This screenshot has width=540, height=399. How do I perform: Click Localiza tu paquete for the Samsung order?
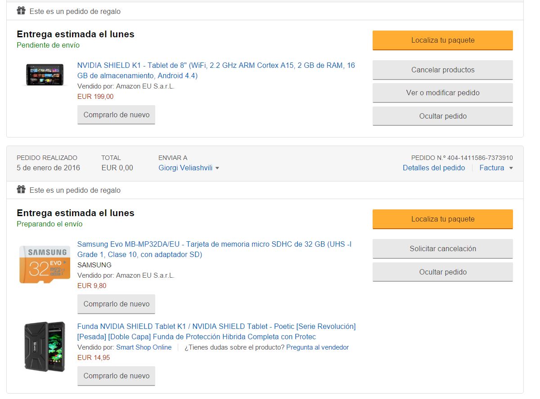point(442,219)
